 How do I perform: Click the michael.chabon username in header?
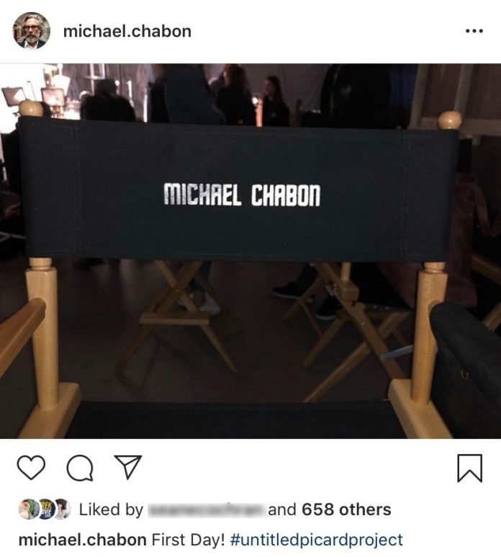tap(127, 31)
